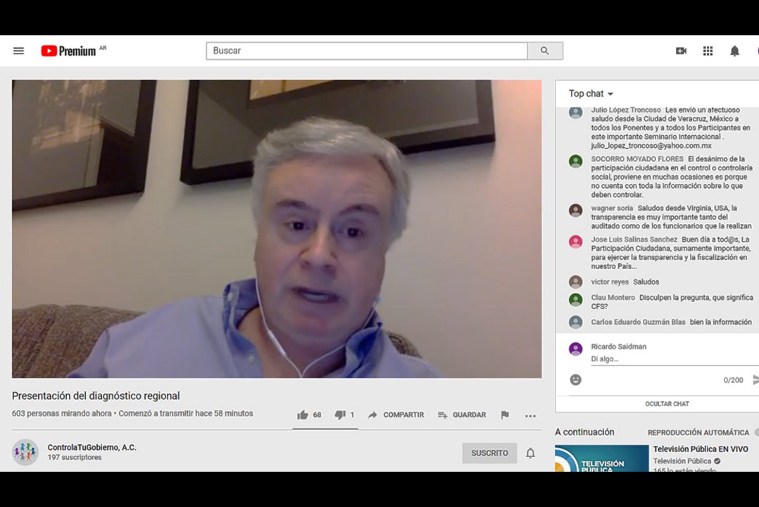The image size is (759, 507).
Task: Click Clau Montero's chat avatar
Action: click(x=575, y=300)
